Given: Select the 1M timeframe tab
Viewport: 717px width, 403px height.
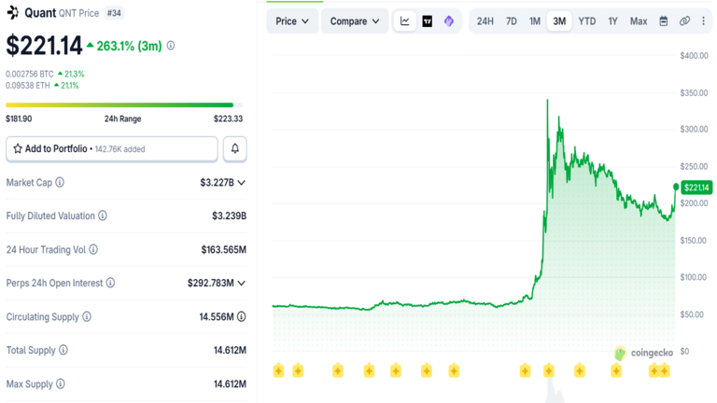Looking at the screenshot, I should click(x=535, y=21).
